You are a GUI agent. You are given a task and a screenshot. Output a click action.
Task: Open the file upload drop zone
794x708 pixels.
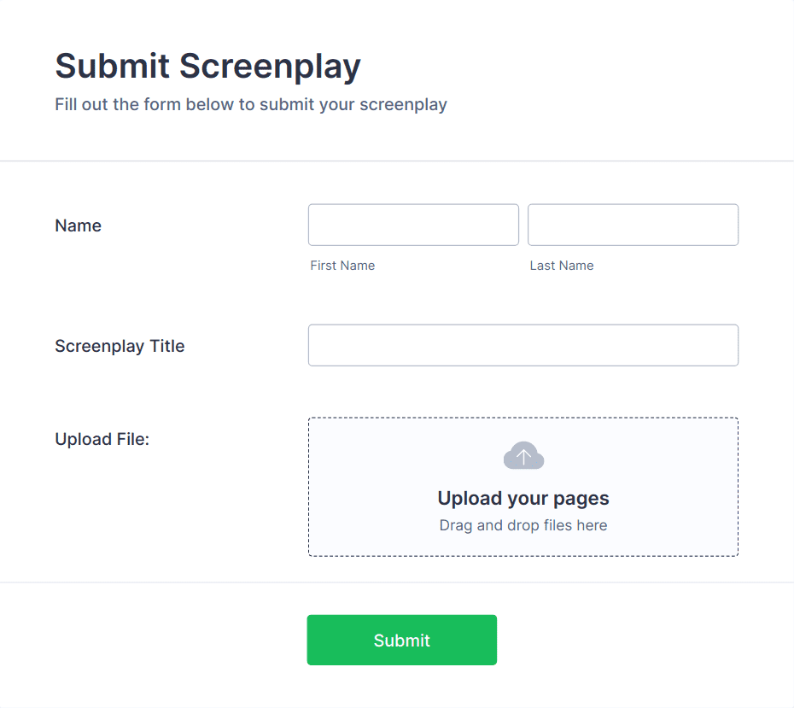click(523, 487)
